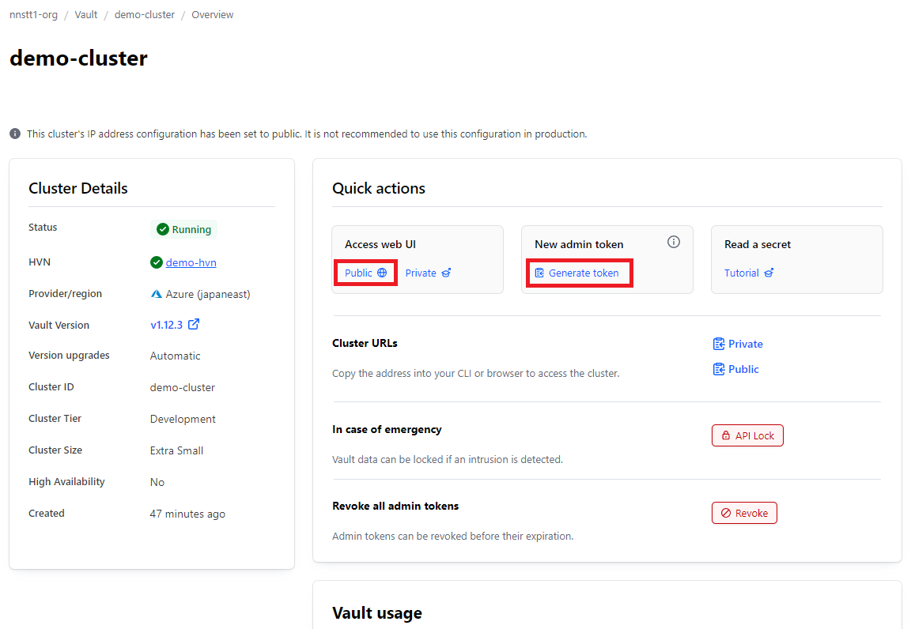The height and width of the screenshot is (629, 911).
Task: Click the icon beside Tutorial
Action: pyautogui.click(x=769, y=273)
